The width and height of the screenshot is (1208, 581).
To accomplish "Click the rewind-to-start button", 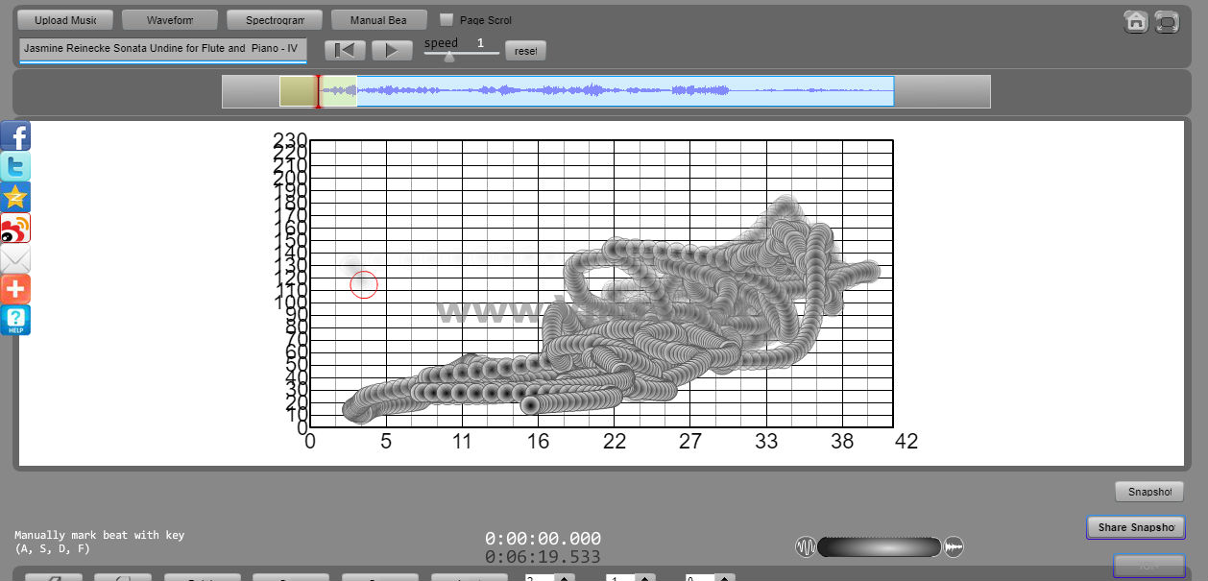I will (x=345, y=50).
